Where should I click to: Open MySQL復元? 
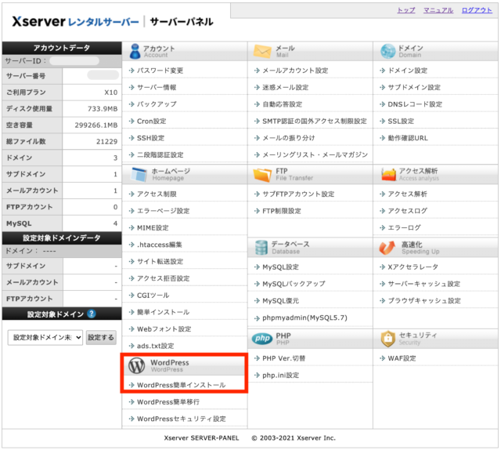[280, 301]
